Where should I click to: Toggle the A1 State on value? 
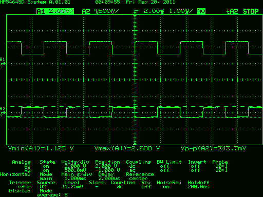[46, 166]
